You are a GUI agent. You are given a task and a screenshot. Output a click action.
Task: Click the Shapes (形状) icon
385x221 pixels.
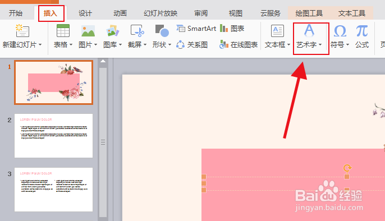click(x=162, y=31)
